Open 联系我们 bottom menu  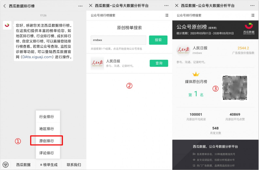[74, 165]
